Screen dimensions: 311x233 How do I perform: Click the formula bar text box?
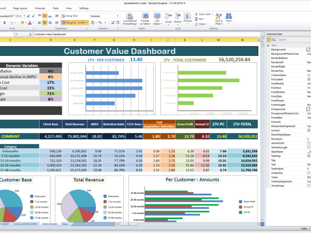(147, 34)
